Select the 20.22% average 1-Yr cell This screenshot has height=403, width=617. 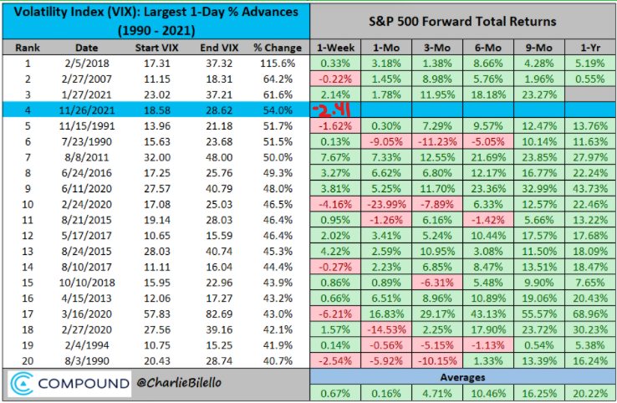(x=587, y=392)
